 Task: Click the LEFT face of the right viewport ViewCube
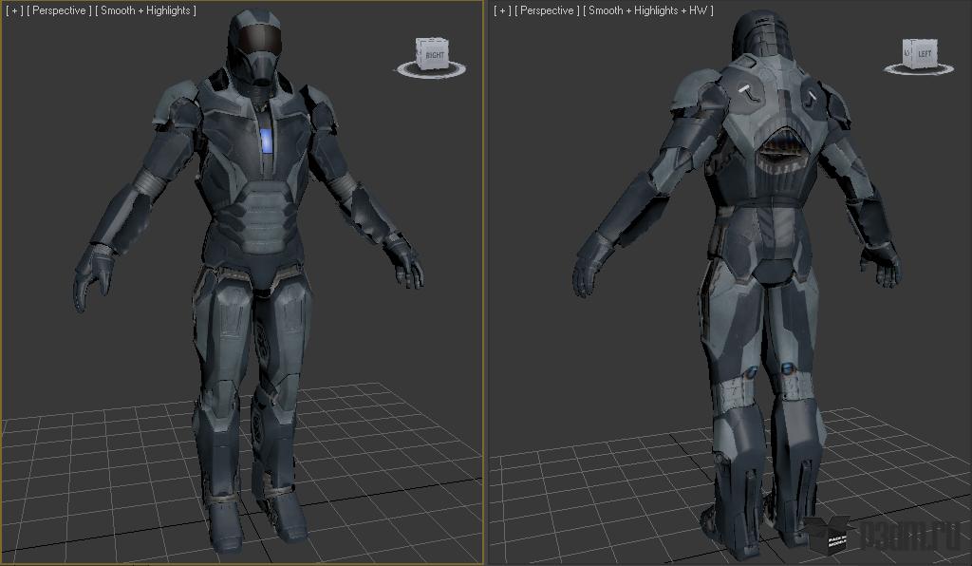pos(924,54)
